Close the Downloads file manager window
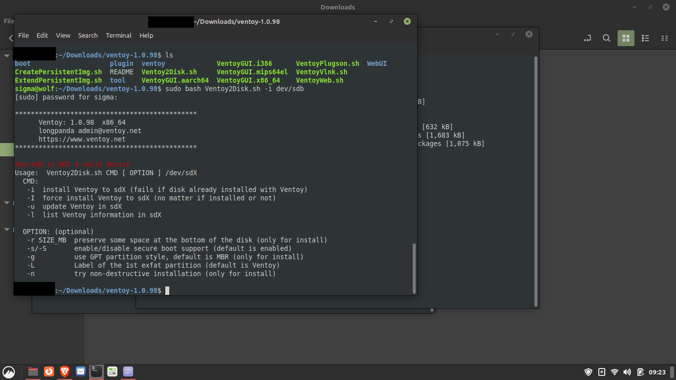The width and height of the screenshot is (676, 380). tap(665, 7)
